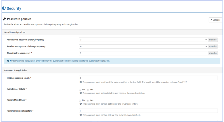
Task: Select Yes for Exclude user details
Action: 88,90
